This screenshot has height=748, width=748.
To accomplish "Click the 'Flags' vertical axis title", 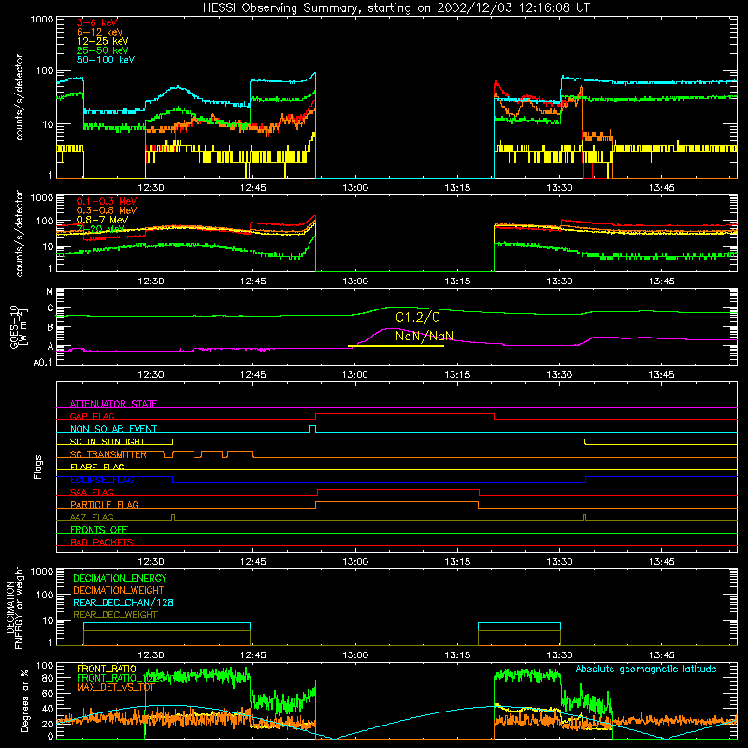I will pos(38,467).
